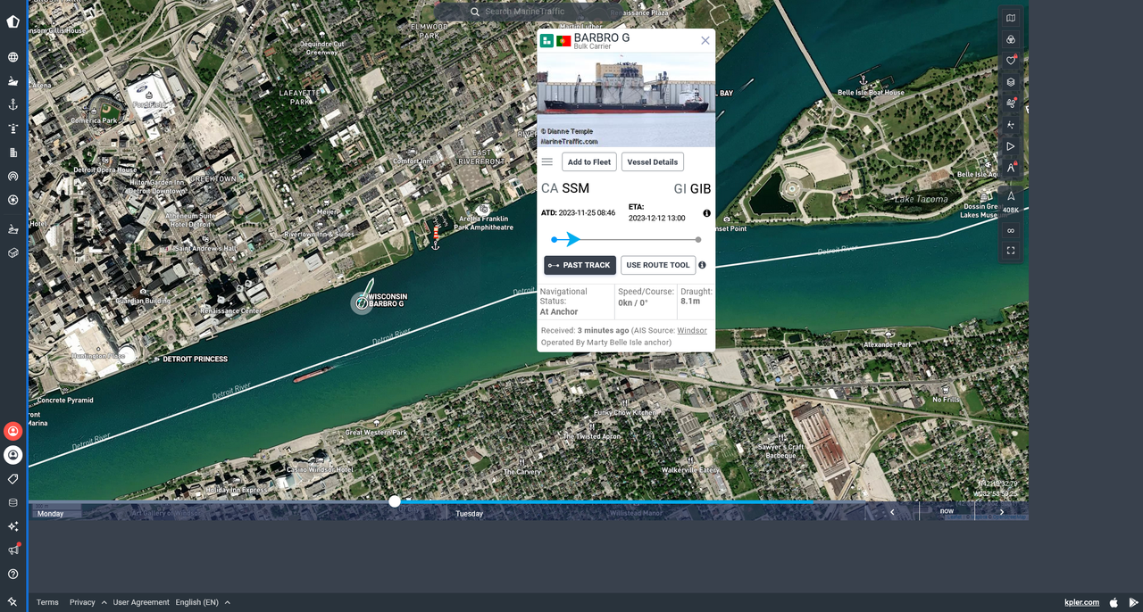Open the container cube icon in sidebar
This screenshot has height=612, width=1143.
pos(13,253)
